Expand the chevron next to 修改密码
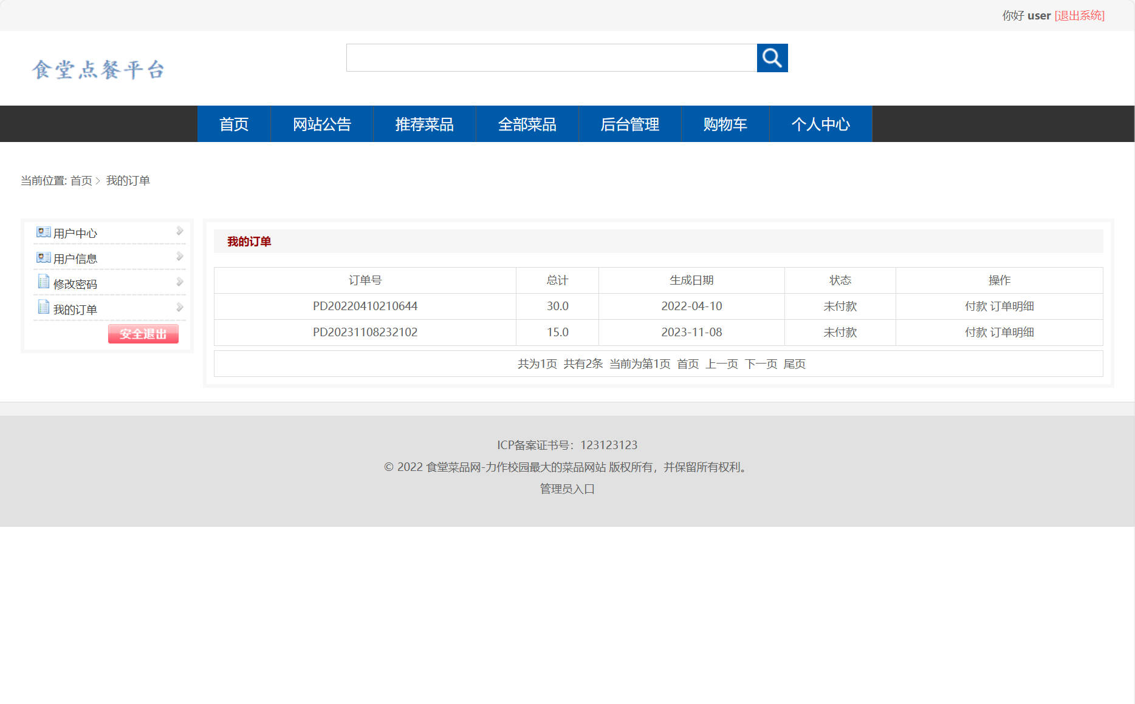1135x704 pixels. click(x=180, y=281)
